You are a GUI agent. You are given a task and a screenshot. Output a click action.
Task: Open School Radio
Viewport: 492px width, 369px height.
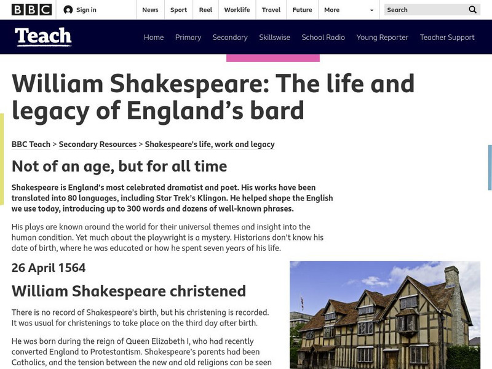coord(323,37)
